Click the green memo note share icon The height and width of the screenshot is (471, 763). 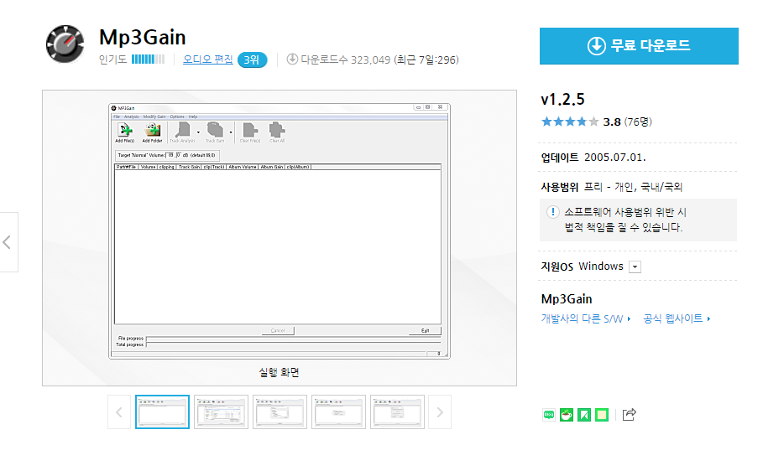point(602,415)
